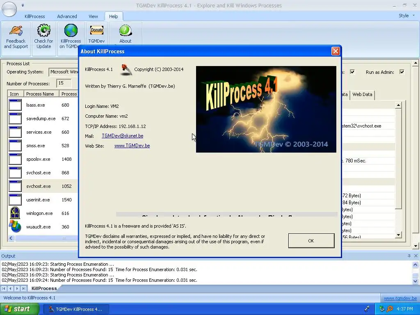
Task: Open the quick access toolbar arrow
Action: (x=23, y=5)
